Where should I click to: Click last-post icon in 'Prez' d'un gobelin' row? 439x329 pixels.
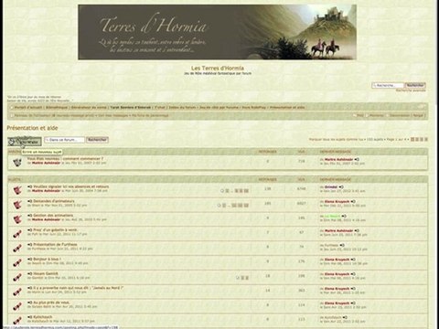point(357,231)
